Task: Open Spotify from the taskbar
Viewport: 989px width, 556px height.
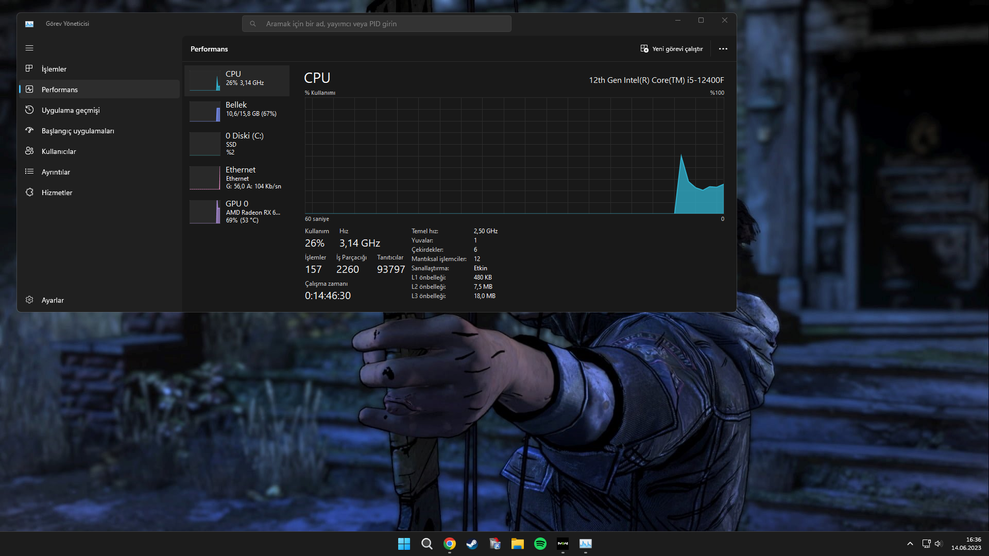Action: pyautogui.click(x=540, y=544)
